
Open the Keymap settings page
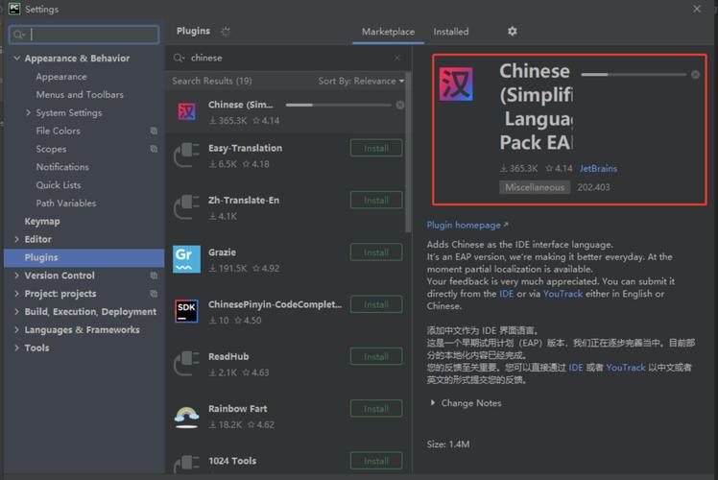point(42,221)
